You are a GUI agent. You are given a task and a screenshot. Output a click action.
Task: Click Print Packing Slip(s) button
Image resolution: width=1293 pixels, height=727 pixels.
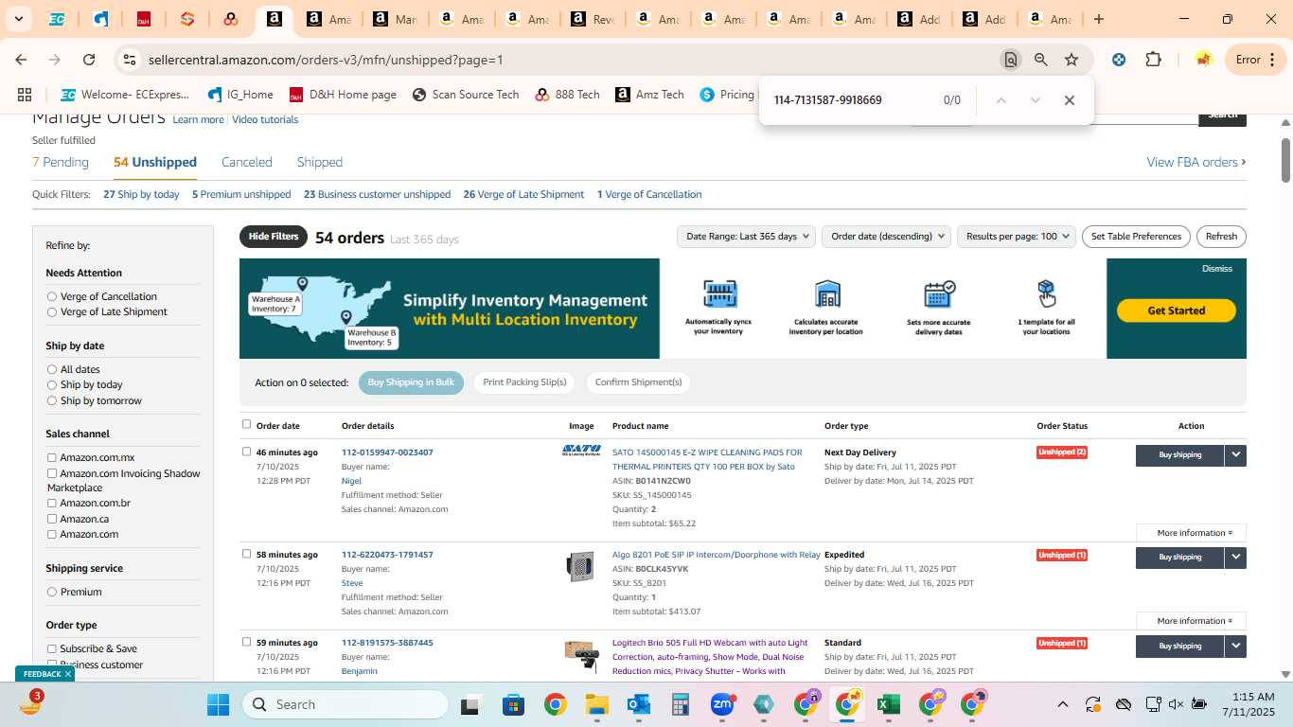pos(524,382)
